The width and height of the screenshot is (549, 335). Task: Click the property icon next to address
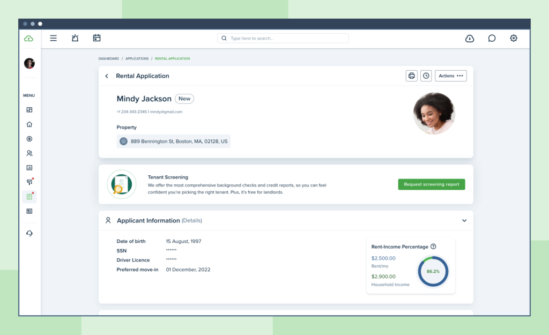click(x=123, y=142)
